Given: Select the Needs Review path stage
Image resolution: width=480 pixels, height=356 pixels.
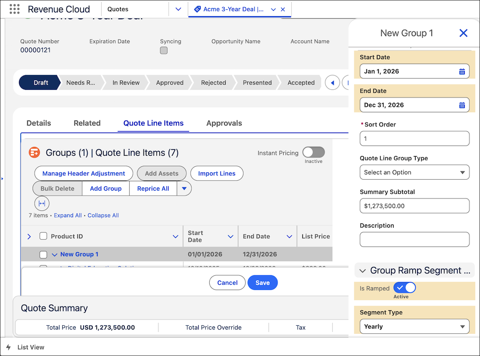Looking at the screenshot, I should pos(81,83).
